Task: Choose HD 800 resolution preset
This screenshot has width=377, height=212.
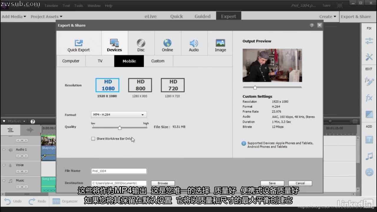Action: point(140,85)
